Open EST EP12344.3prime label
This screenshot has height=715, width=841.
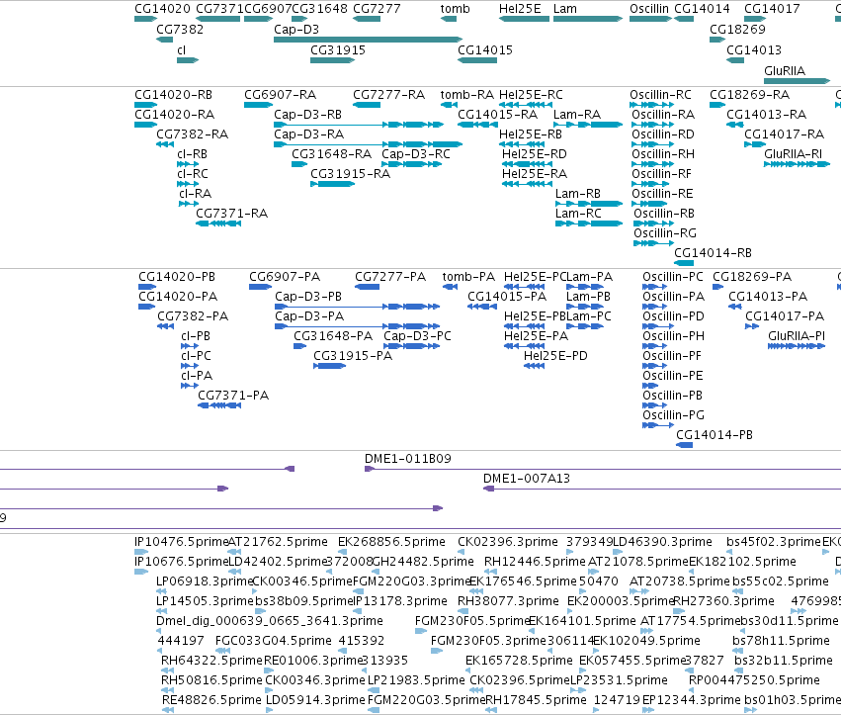point(692,700)
